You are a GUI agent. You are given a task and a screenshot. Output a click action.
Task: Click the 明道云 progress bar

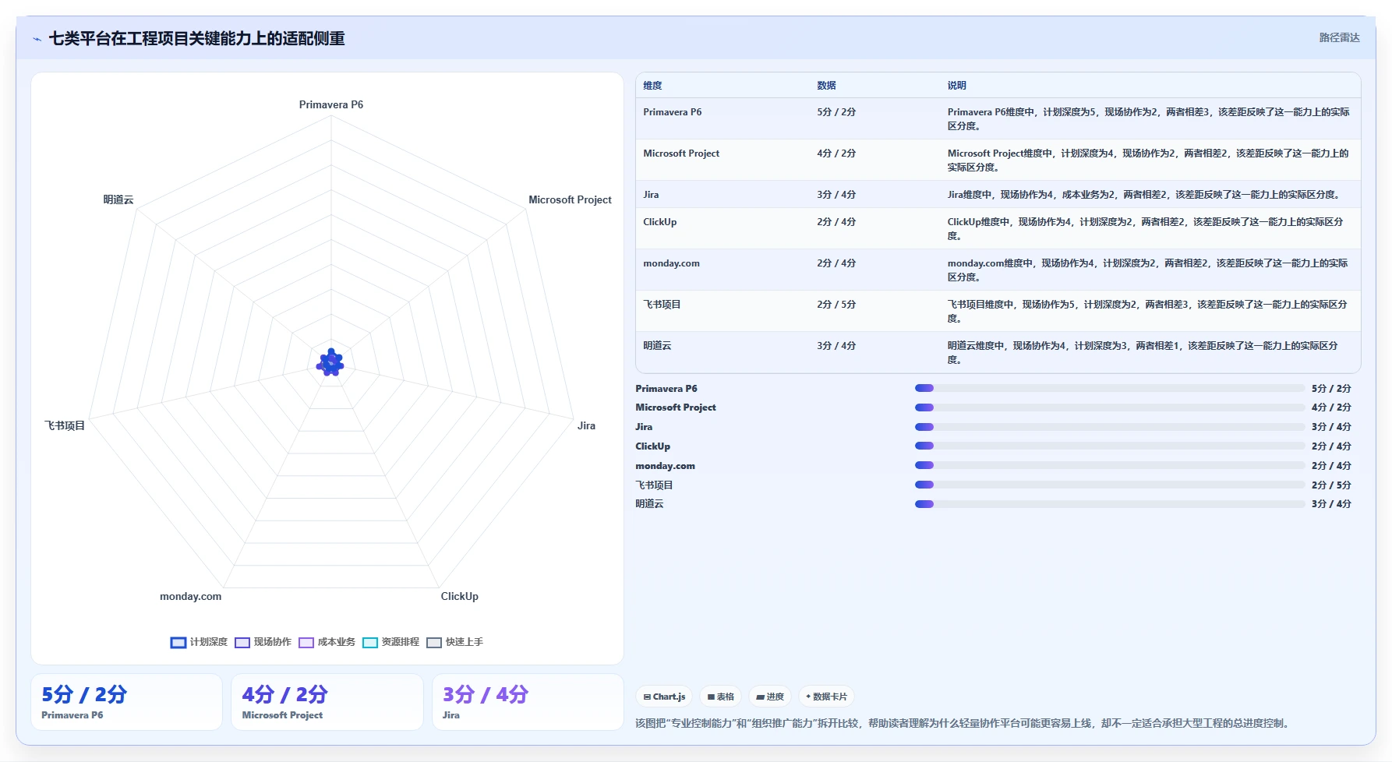pyautogui.click(x=1110, y=504)
